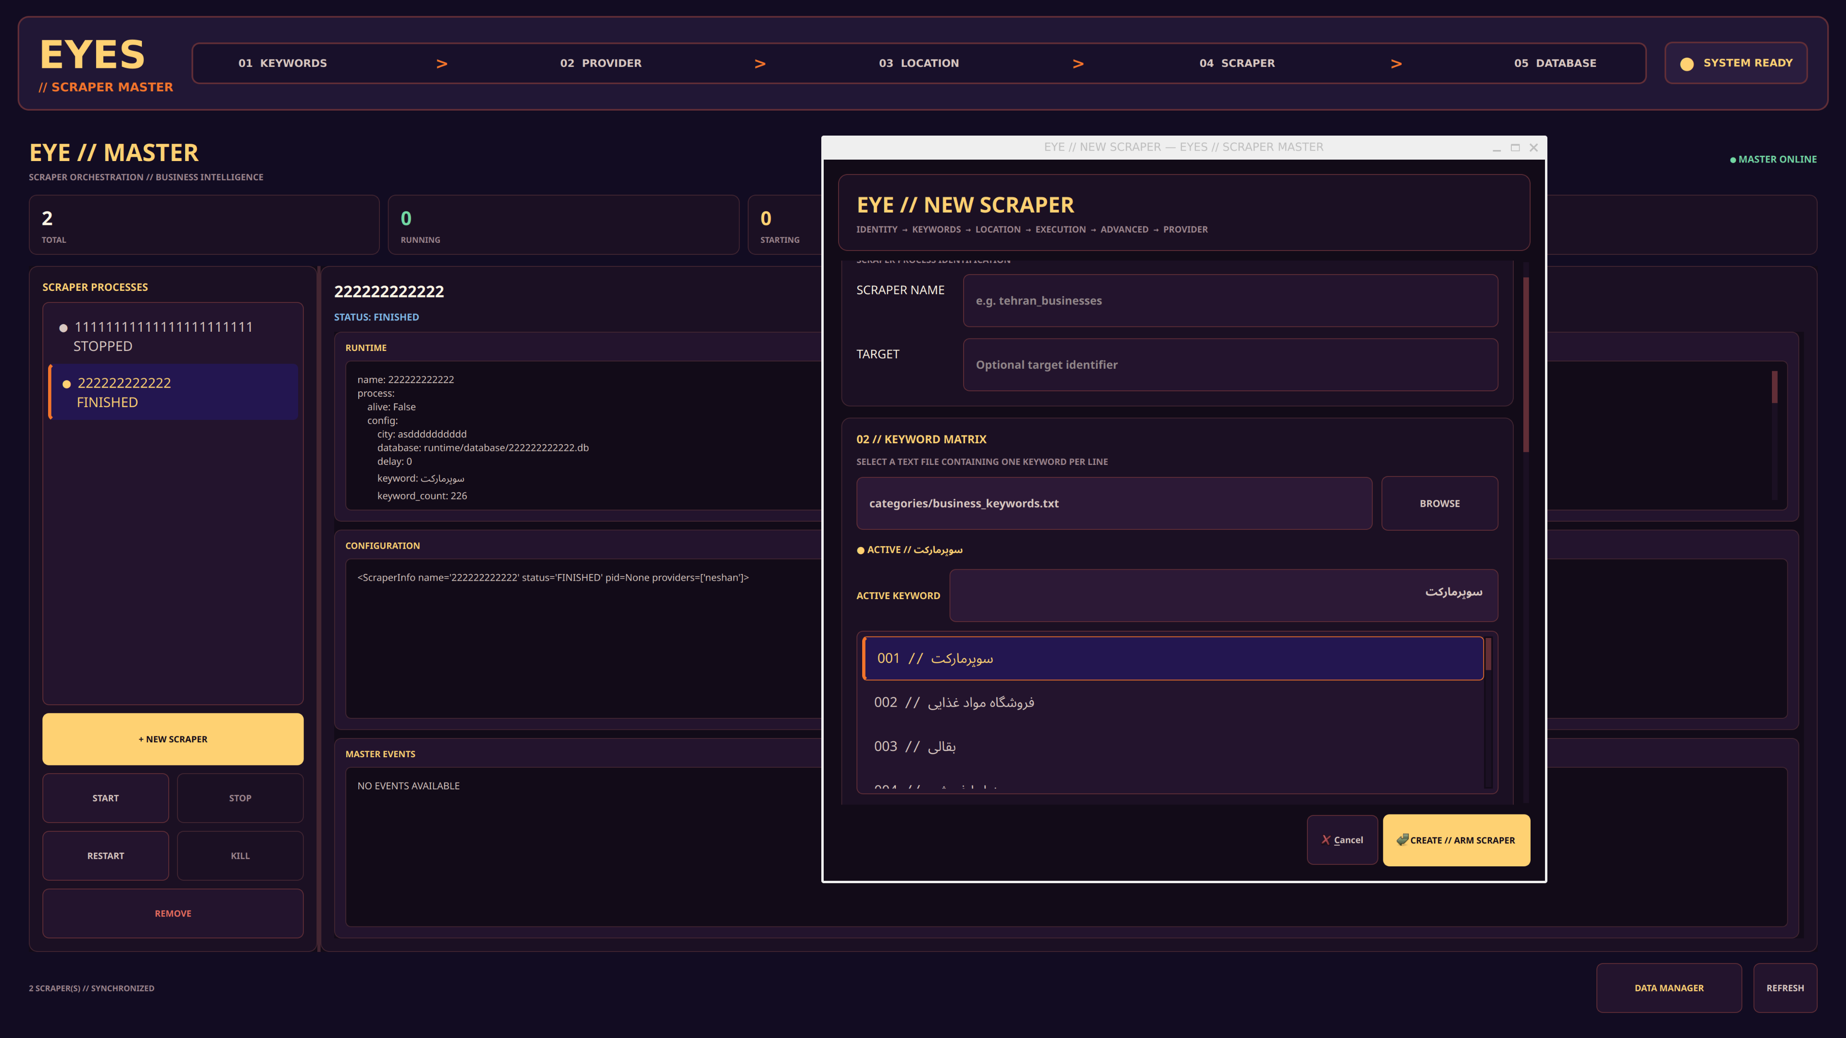Click the 'database: runtime/database/222222222222.db' line

point(483,448)
